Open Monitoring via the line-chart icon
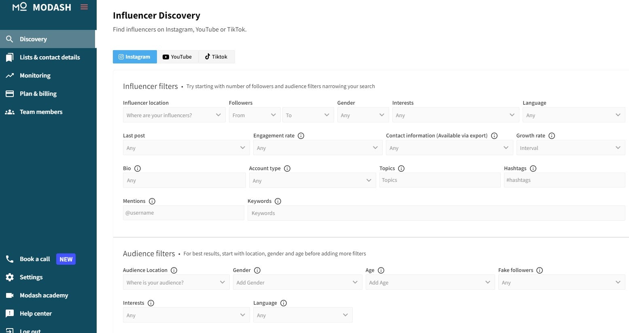This screenshot has height=333, width=629. [x=10, y=75]
